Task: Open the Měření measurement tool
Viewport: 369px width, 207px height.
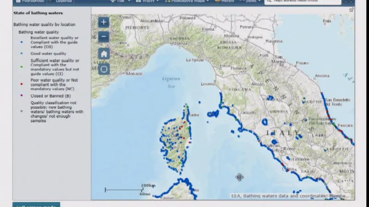Action: 225,1
